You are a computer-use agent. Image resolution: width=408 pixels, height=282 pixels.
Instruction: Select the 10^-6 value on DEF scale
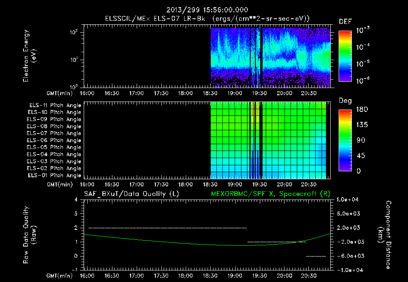tap(363, 80)
